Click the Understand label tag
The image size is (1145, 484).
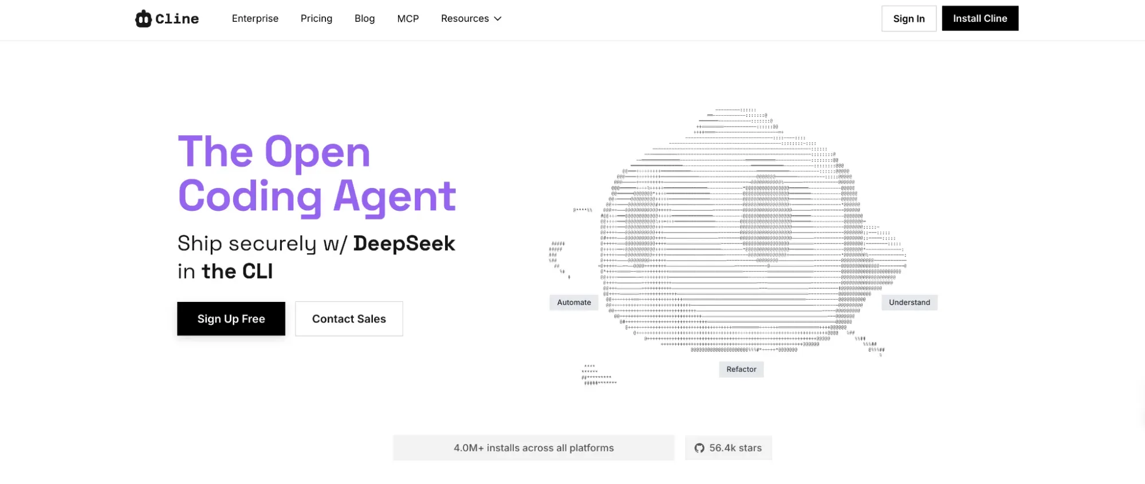909,302
